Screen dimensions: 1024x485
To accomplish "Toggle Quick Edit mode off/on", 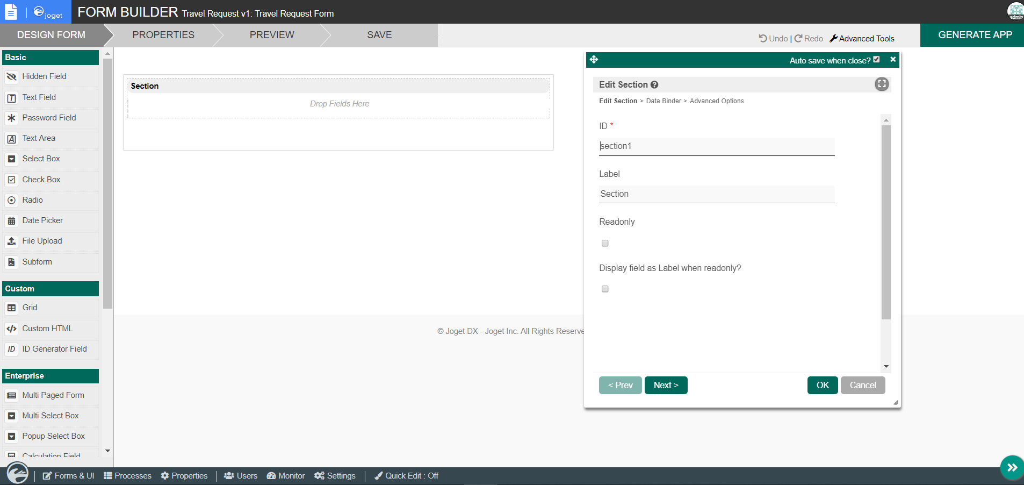I will click(x=407, y=476).
